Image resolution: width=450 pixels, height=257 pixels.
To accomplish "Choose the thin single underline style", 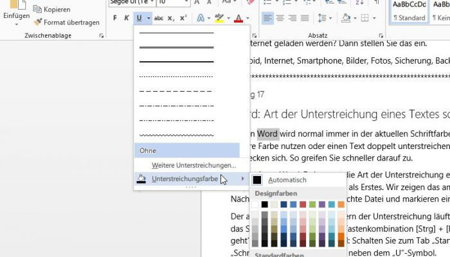I will pos(177,33).
